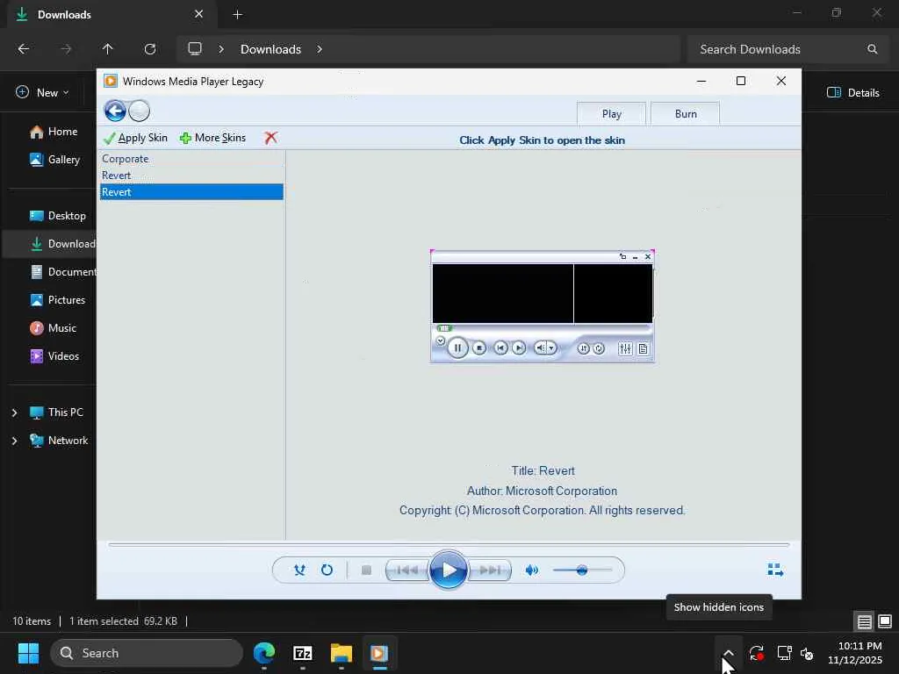Open Home in File Explorer sidebar
Screen dimensions: 899x674
[53, 132]
